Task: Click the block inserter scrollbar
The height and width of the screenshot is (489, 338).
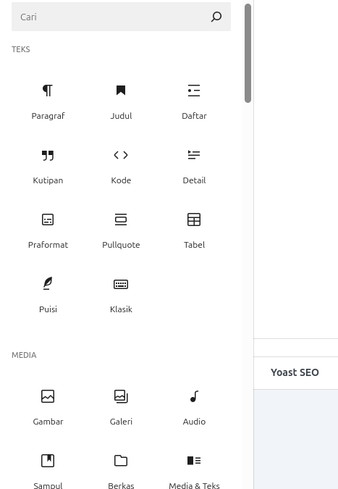Action: pyautogui.click(x=248, y=53)
